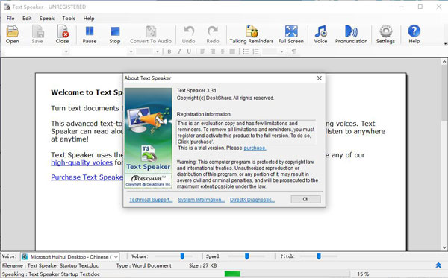Image resolution: width=448 pixels, height=278 pixels.
Task: Click the Redo toolbar icon
Action: (x=213, y=34)
